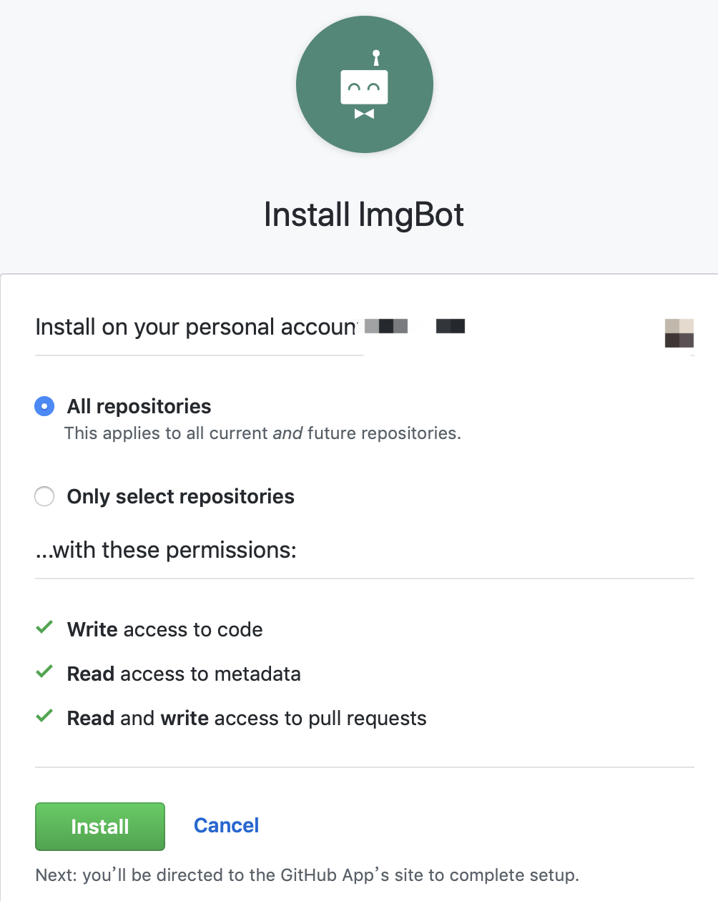Select the Only select repositories option
This screenshot has height=901, width=718.
point(44,496)
